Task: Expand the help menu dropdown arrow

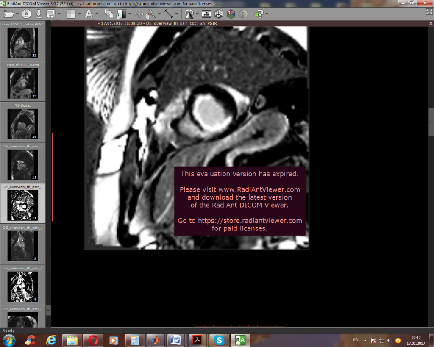Action: pyautogui.click(x=267, y=14)
